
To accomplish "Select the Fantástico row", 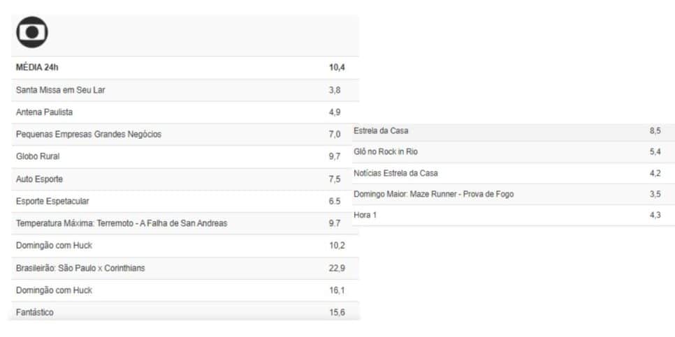I will [x=185, y=311].
